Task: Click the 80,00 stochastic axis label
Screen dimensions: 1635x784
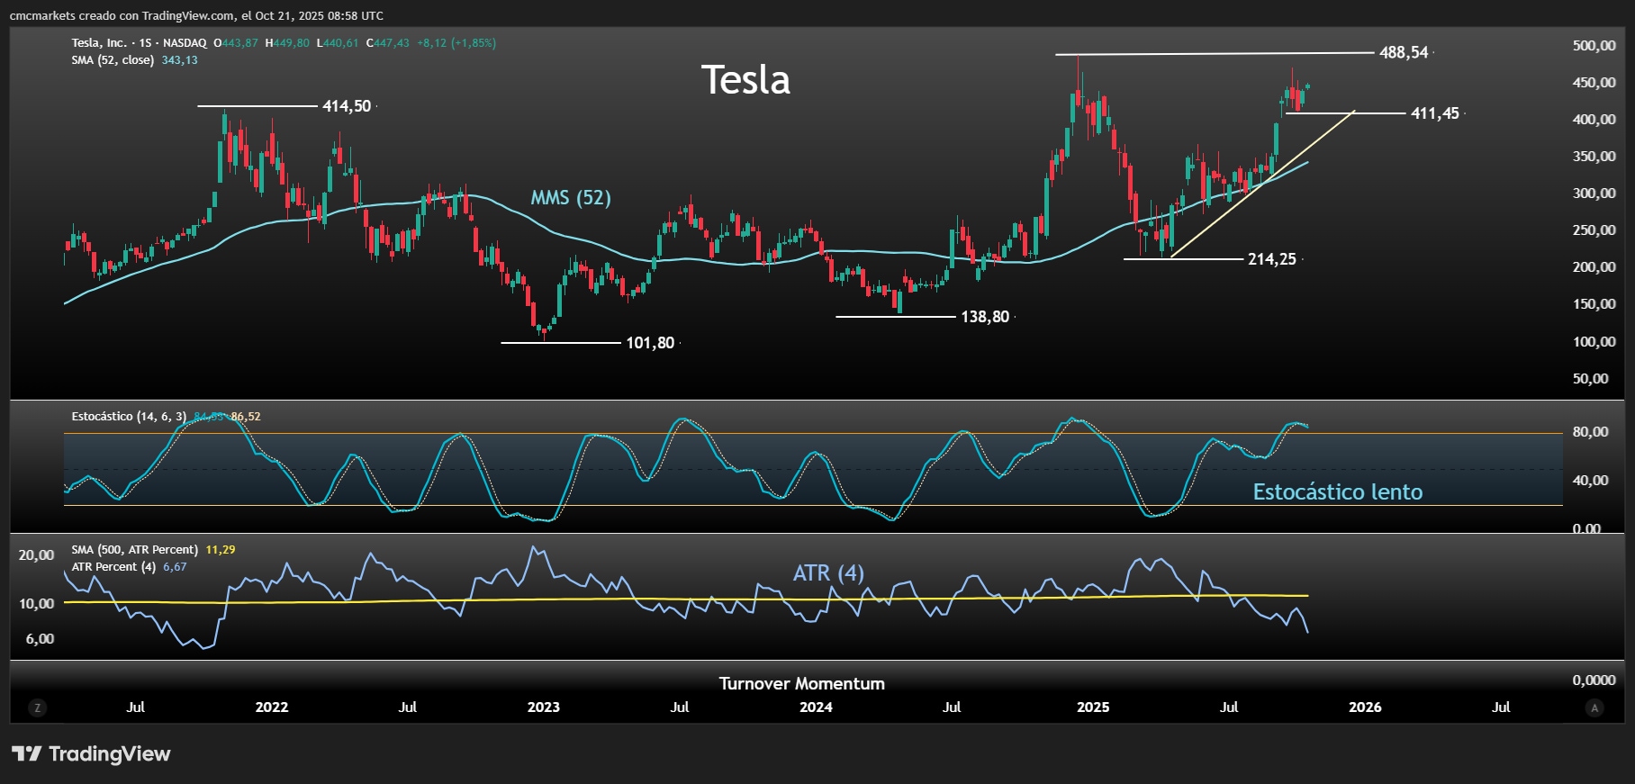Action: coord(1590,432)
